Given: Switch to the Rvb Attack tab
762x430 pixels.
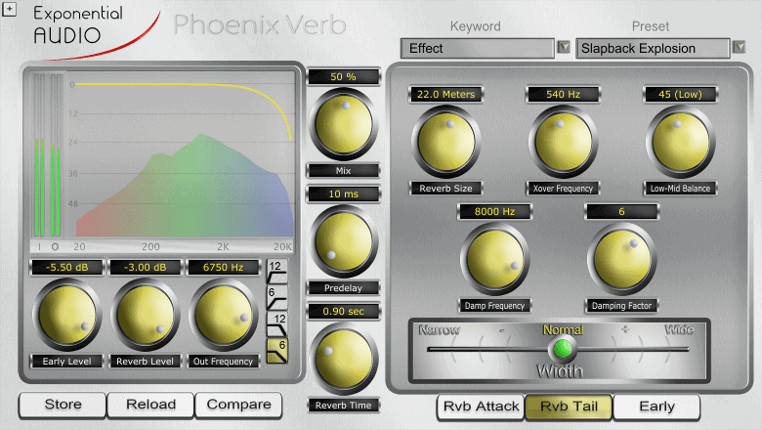Looking at the screenshot, I should (481, 407).
